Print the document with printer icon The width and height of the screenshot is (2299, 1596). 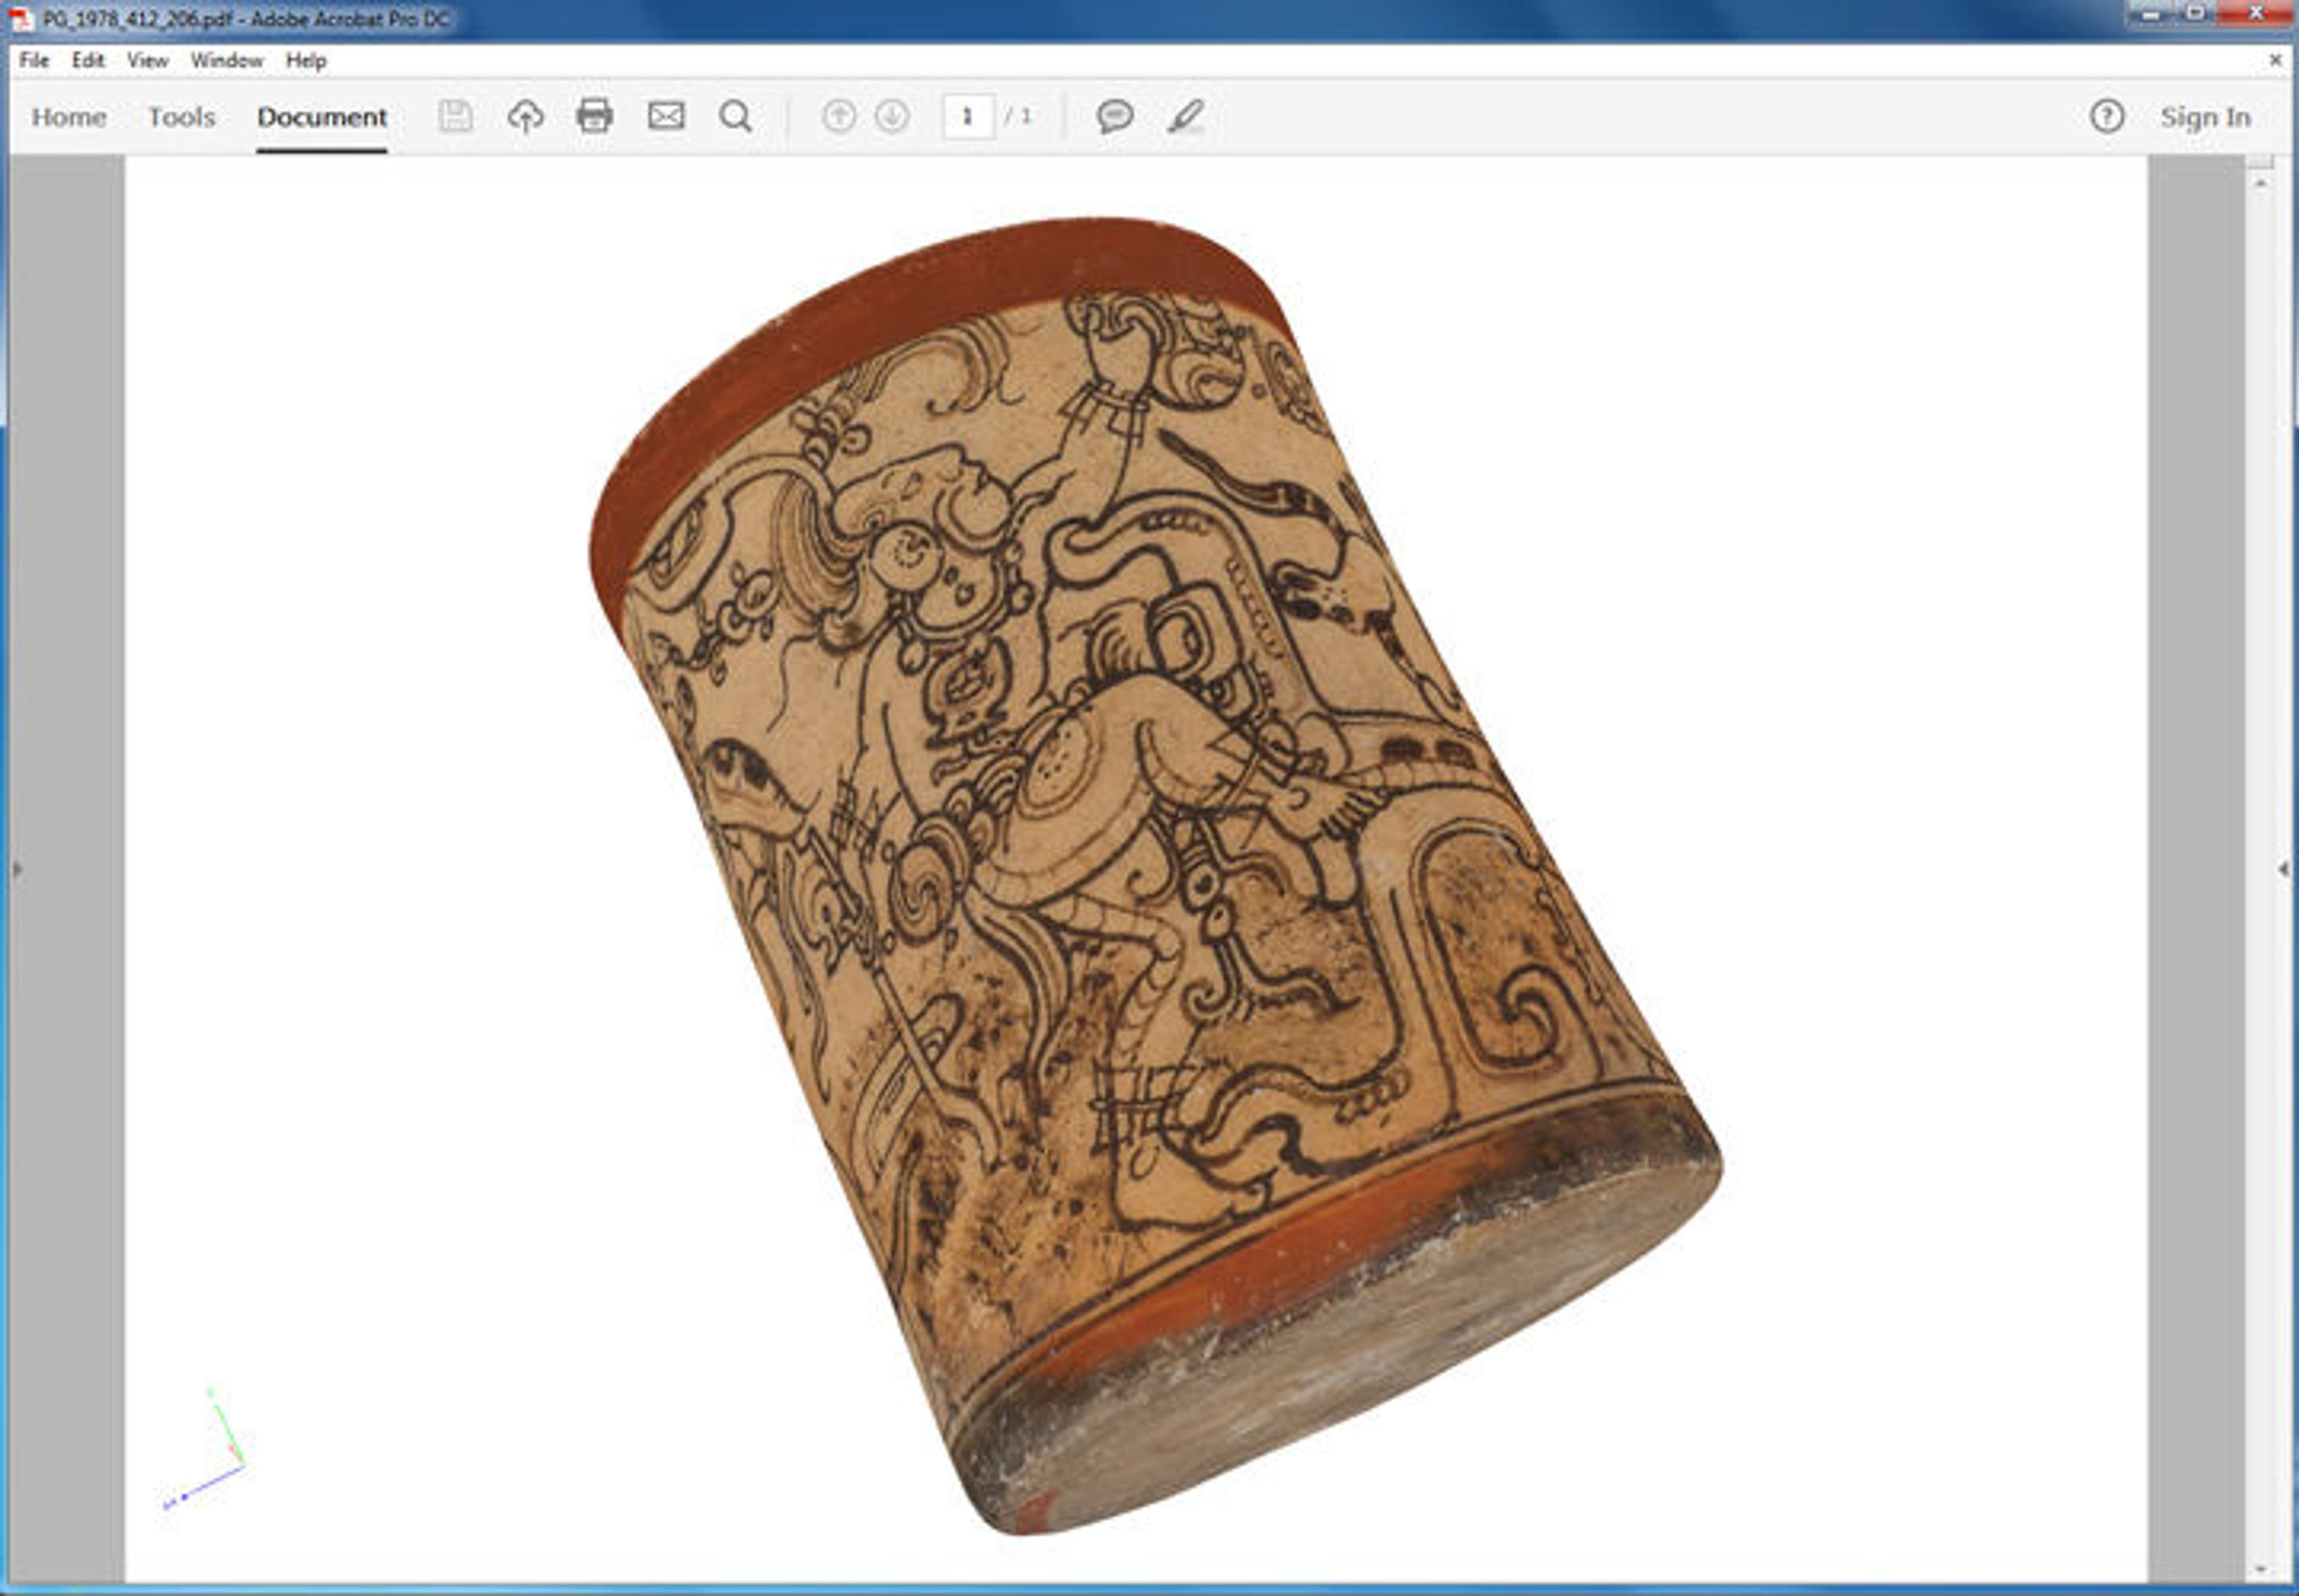[x=595, y=116]
